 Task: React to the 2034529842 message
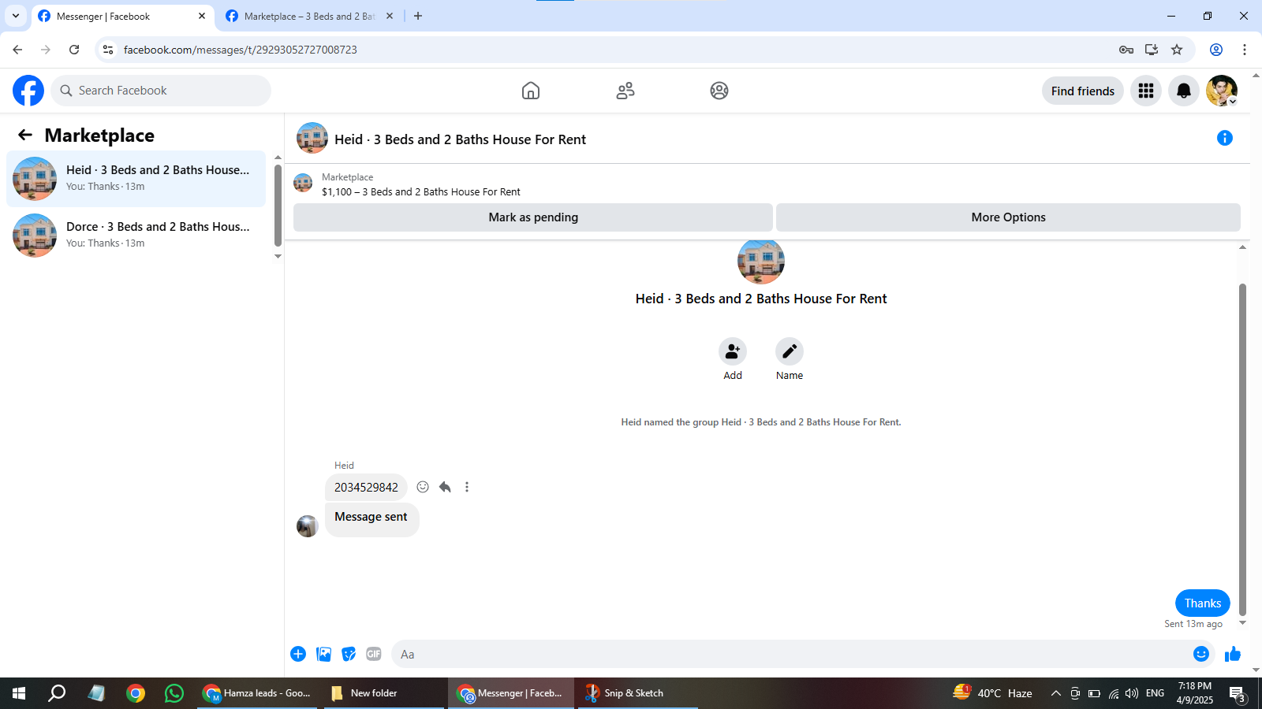coord(423,487)
